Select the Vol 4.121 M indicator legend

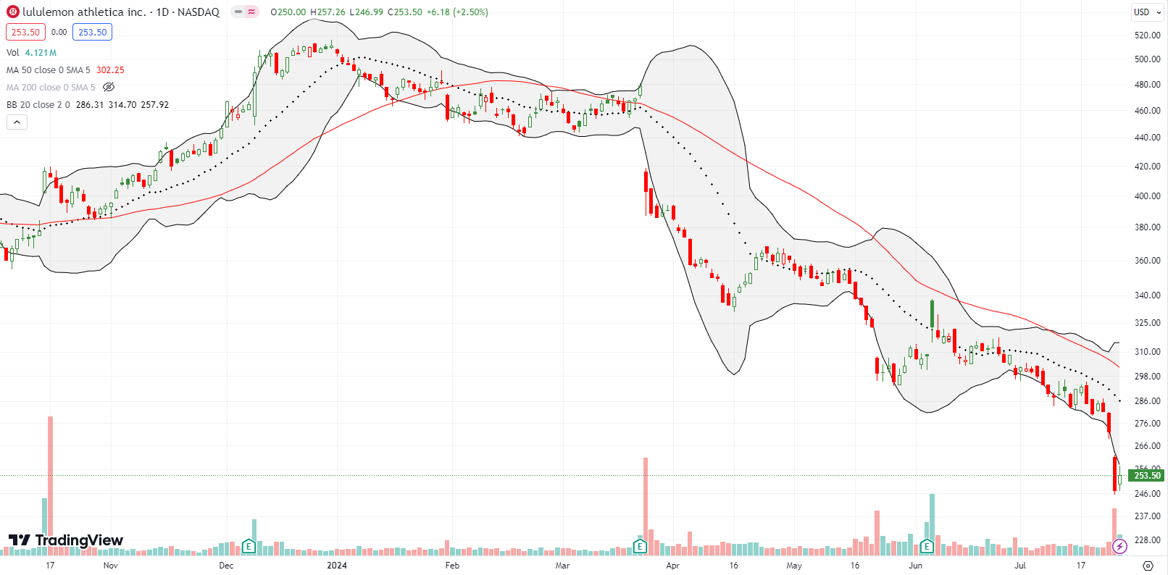(32, 52)
